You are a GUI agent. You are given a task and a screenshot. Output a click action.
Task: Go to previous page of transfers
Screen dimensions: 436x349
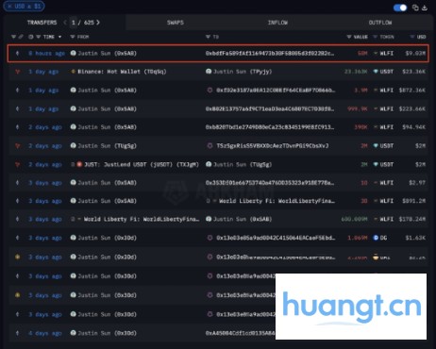coord(65,23)
